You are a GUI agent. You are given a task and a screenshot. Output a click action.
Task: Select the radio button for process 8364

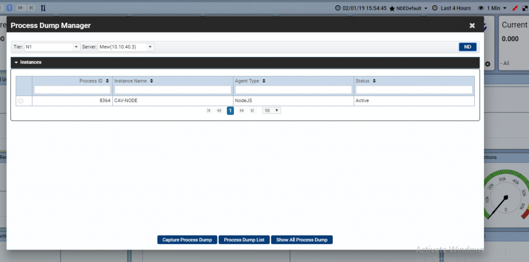(21, 101)
